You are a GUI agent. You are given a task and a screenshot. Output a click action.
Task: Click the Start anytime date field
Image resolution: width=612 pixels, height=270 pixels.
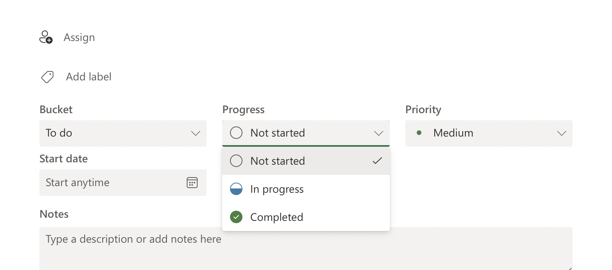pos(109,182)
